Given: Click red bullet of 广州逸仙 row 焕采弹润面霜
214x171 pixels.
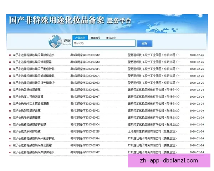Looking at the screenshot, I should [10, 145].
